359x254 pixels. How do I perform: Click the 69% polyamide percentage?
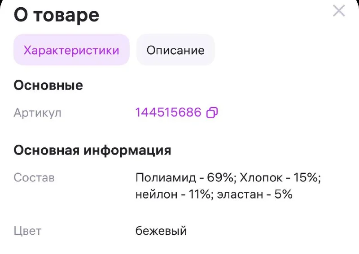(x=221, y=178)
